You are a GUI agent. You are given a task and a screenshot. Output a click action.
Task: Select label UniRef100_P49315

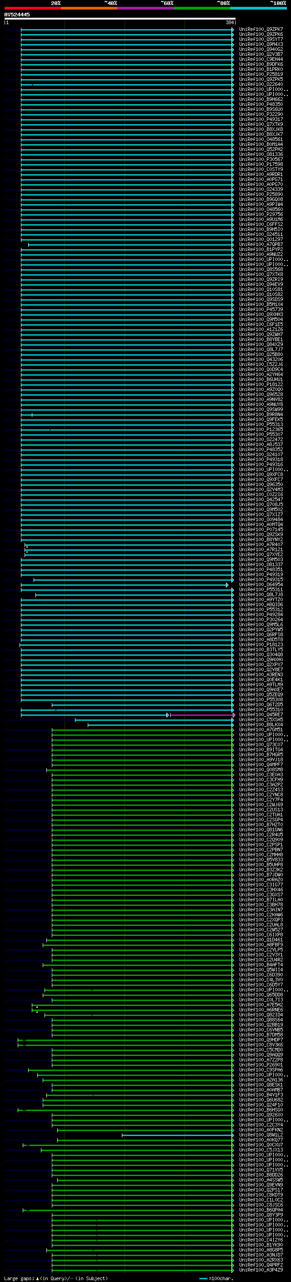pyautogui.click(x=261, y=579)
